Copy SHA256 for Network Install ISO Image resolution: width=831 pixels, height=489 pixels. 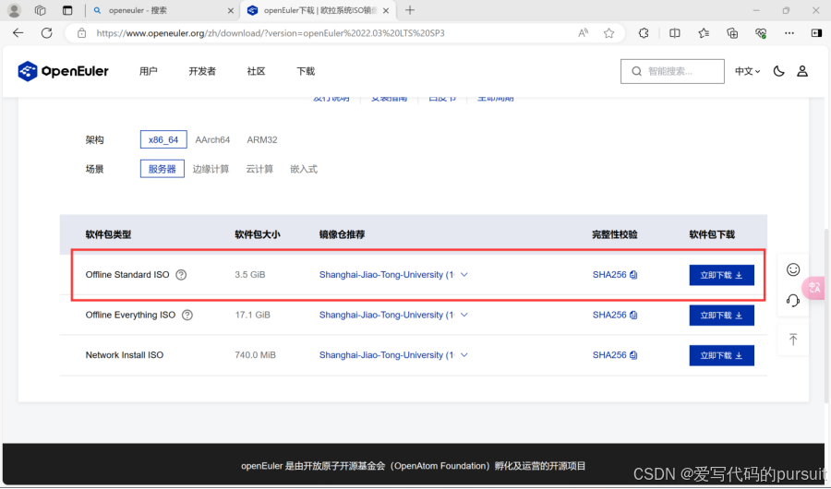point(633,355)
